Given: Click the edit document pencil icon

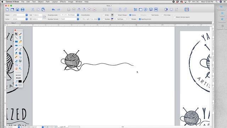Looking at the screenshot, I should [x=166, y=10].
